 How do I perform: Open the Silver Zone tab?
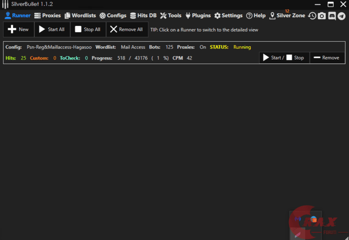(x=287, y=15)
